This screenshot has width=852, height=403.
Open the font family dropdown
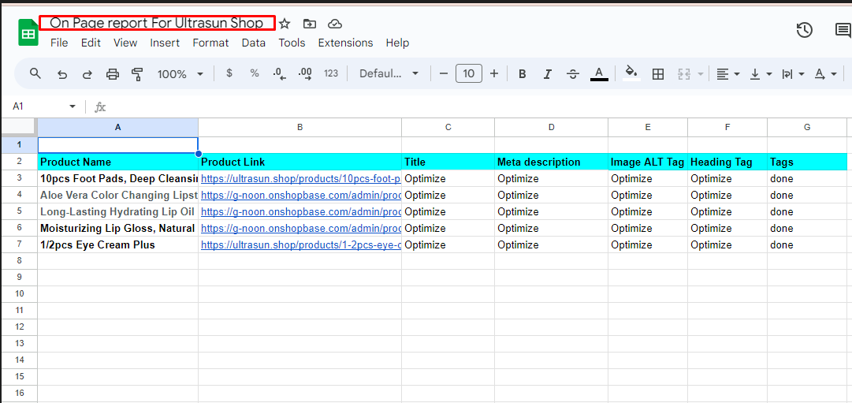[x=389, y=73]
